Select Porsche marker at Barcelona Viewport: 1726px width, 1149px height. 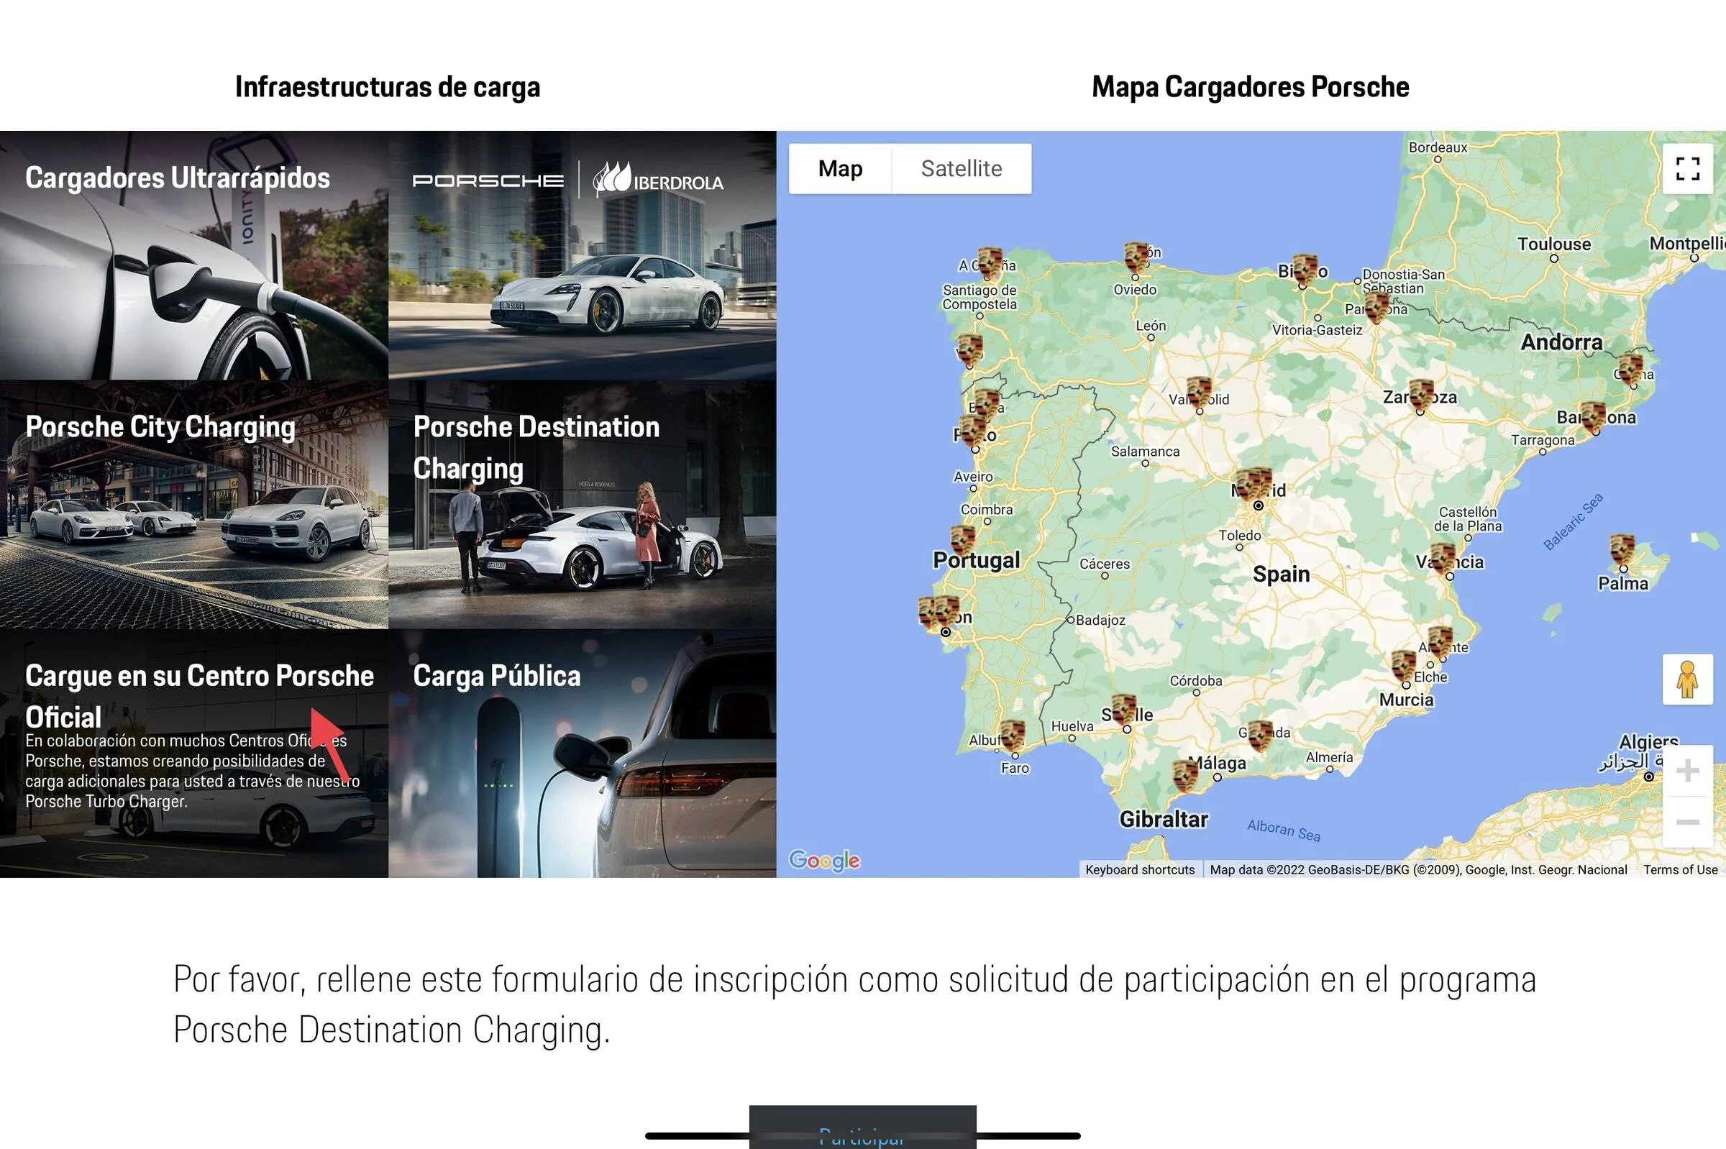[x=1593, y=418]
